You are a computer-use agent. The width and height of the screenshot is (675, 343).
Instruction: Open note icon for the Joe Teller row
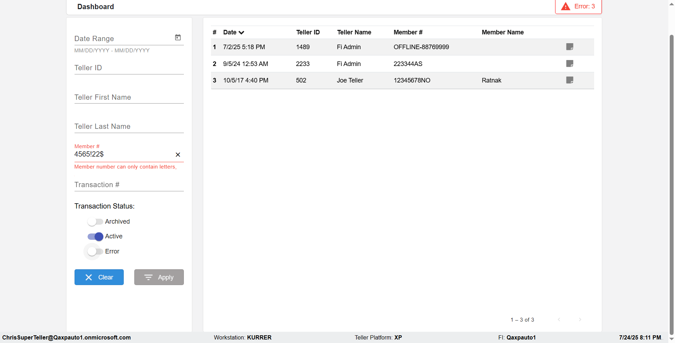click(x=570, y=80)
